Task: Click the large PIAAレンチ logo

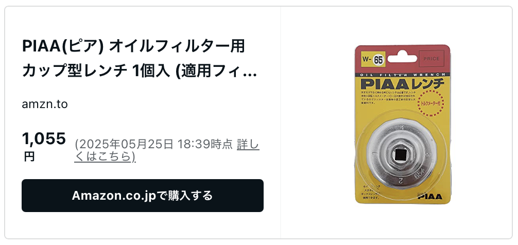Action: coord(402,84)
